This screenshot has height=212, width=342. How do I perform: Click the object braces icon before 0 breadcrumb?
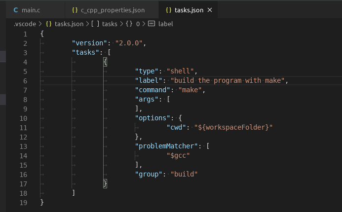pyautogui.click(x=129, y=24)
